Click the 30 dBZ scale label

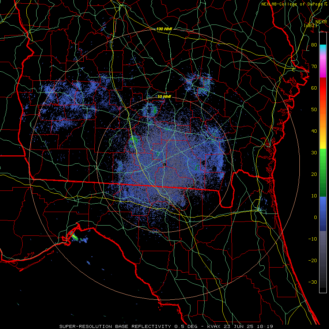click(x=314, y=153)
